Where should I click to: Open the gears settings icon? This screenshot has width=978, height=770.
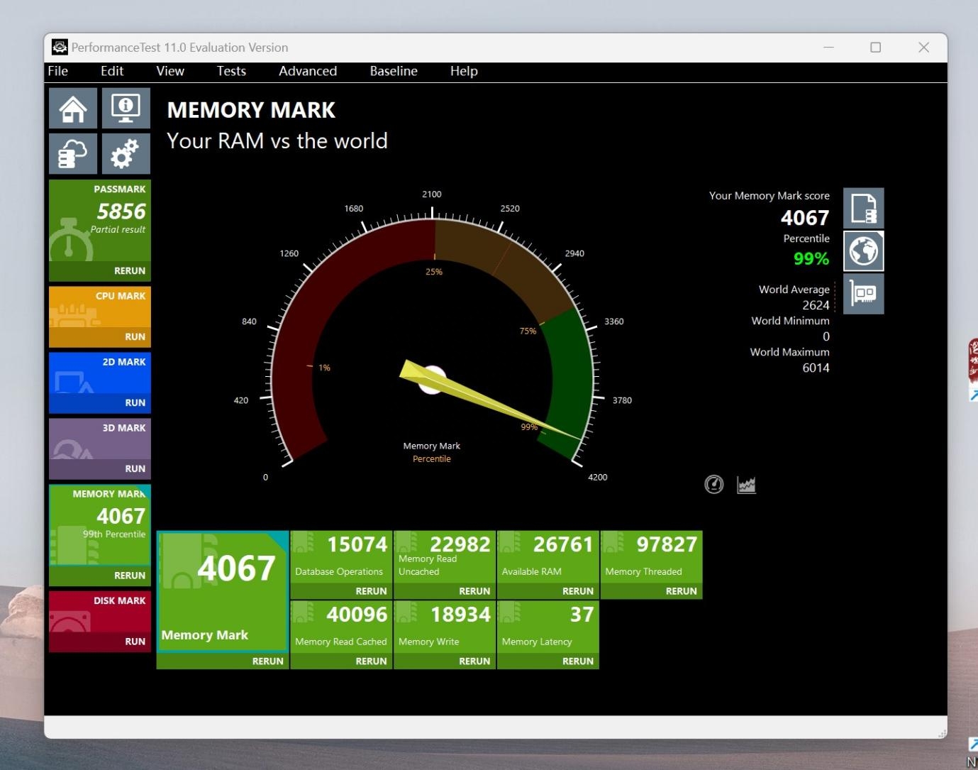click(126, 153)
